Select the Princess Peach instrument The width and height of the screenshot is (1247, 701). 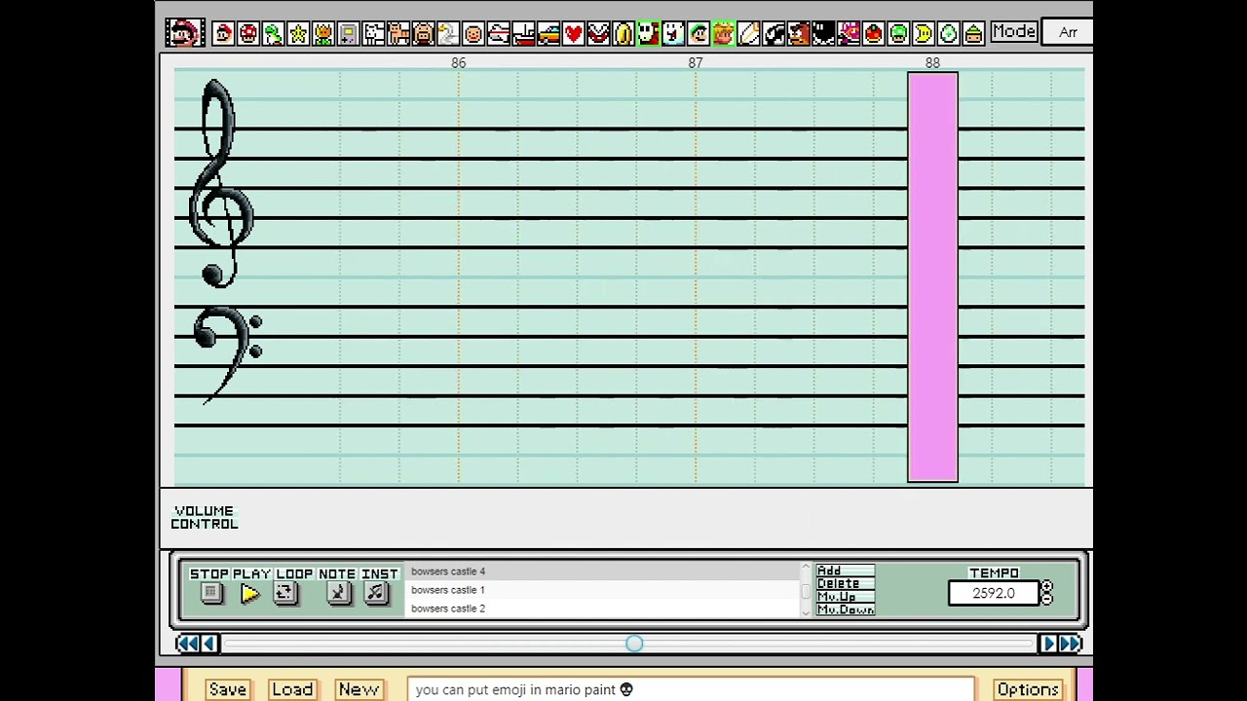pos(723,34)
